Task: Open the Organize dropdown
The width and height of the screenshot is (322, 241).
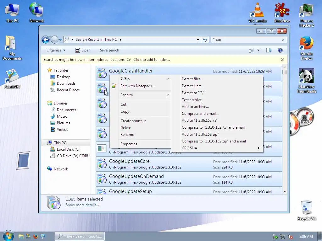Action: (56, 50)
